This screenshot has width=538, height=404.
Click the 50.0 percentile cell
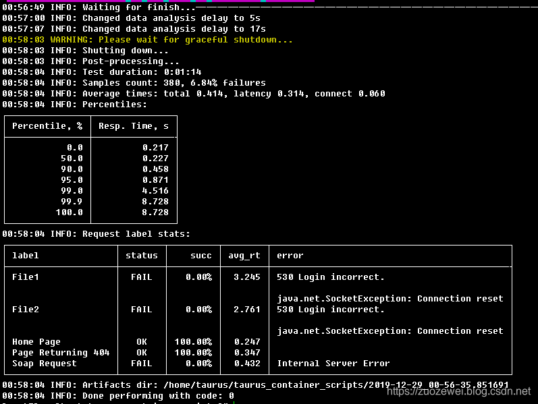(x=72, y=158)
